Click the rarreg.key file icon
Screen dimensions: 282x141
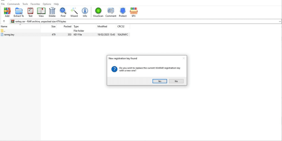(2, 34)
